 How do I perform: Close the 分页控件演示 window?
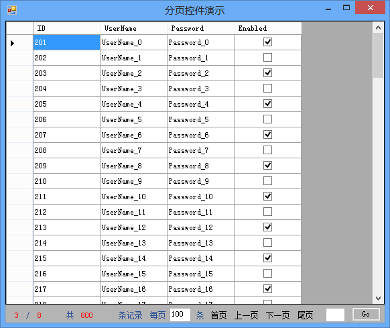tap(370, 8)
